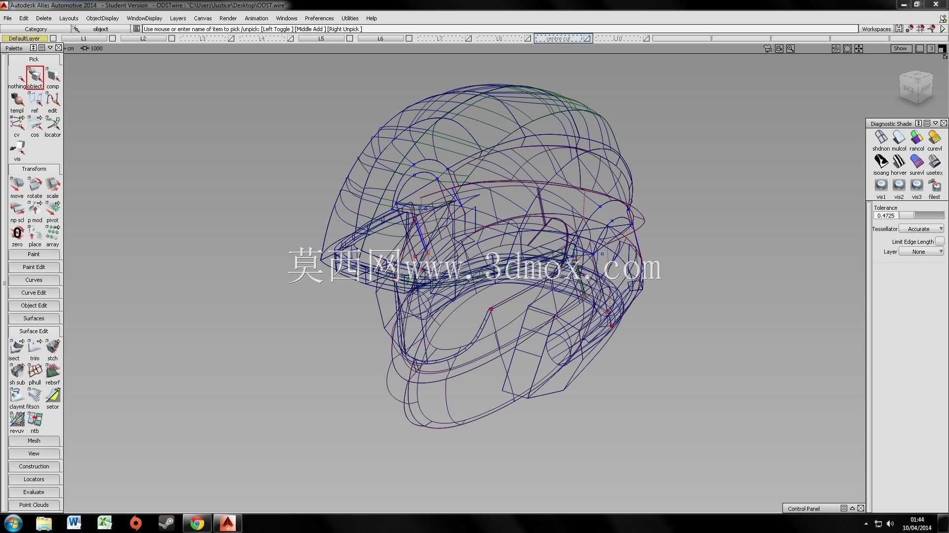Activate the Pick locator tool
Screen dimensions: 949x533
(x=52, y=126)
